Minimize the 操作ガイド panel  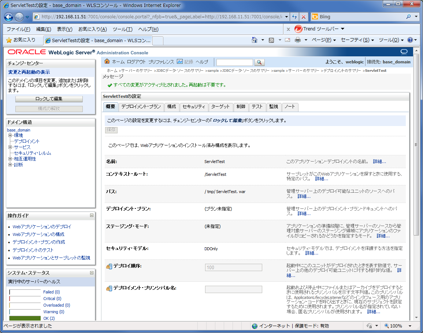click(x=92, y=215)
